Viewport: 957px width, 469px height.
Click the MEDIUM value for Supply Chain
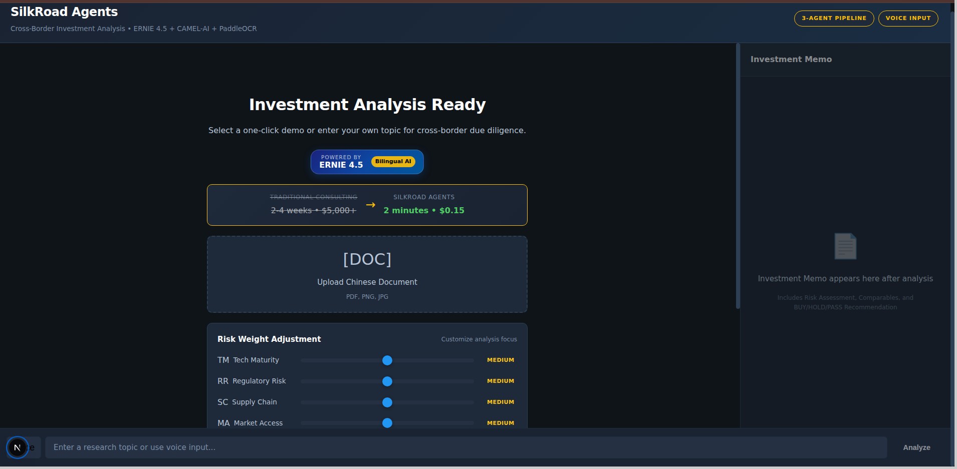click(x=501, y=402)
